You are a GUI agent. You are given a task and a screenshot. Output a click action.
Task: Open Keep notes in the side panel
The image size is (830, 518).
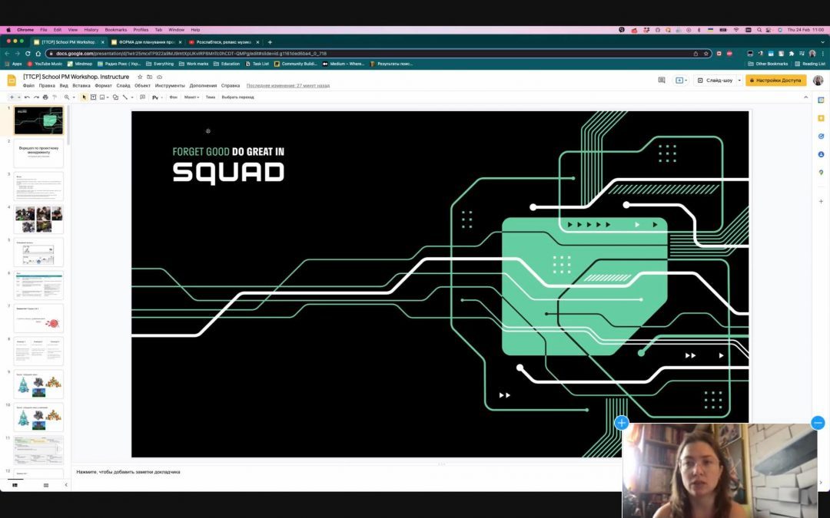pos(821,118)
